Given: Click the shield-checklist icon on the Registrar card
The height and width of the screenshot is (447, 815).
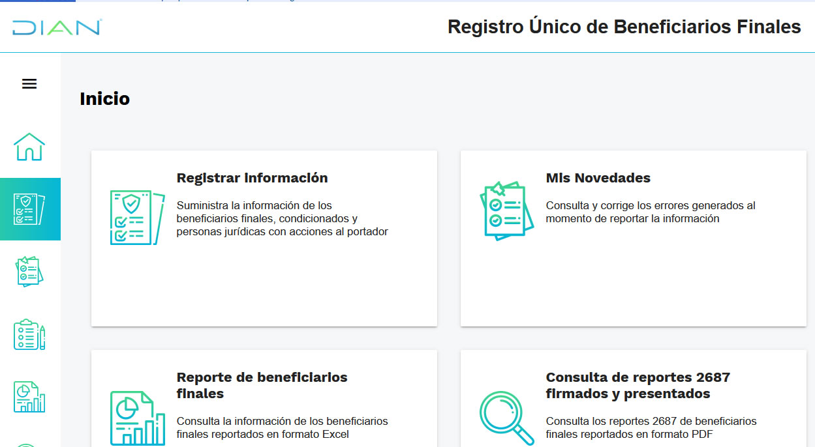Looking at the screenshot, I should tap(136, 217).
